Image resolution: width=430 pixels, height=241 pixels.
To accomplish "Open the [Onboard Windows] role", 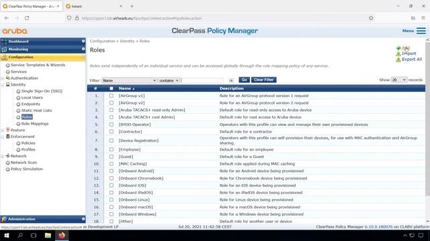I will 137,214.
